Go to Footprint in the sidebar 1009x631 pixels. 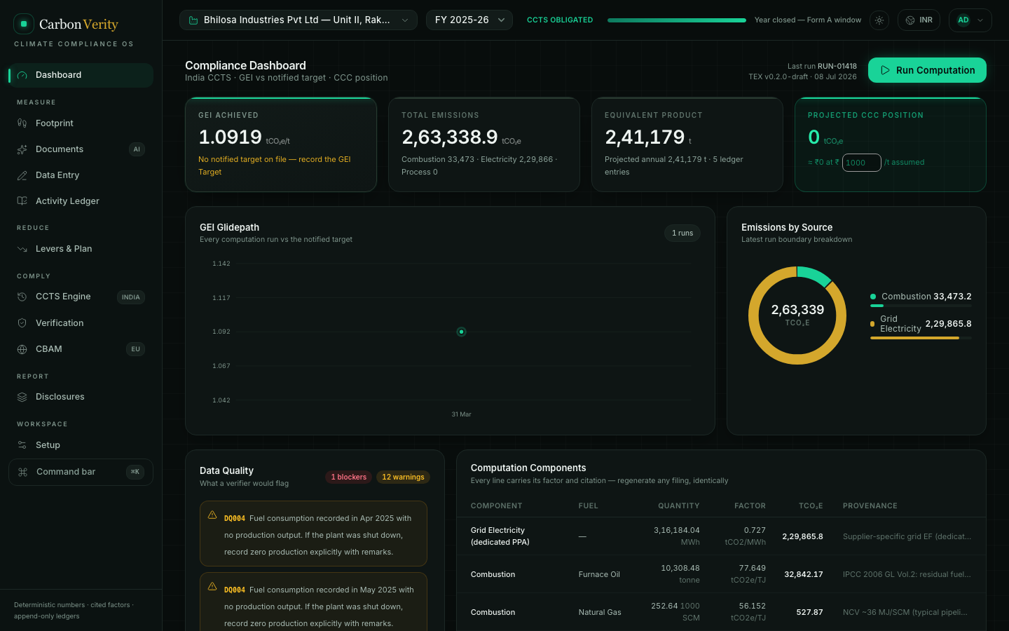[81, 123]
